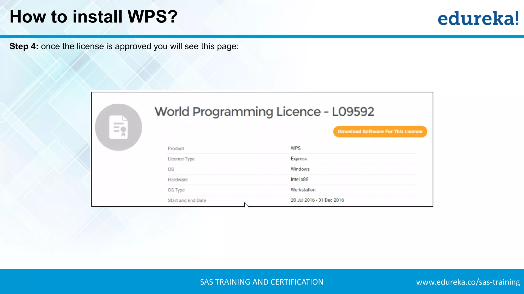The height and width of the screenshot is (294, 524).
Task: Click the Download Software For This Licence button
Action: pyautogui.click(x=380, y=132)
